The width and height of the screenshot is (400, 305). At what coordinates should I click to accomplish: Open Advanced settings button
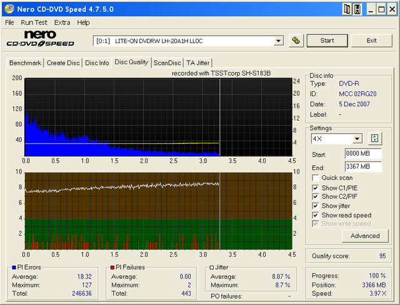pyautogui.click(x=365, y=236)
